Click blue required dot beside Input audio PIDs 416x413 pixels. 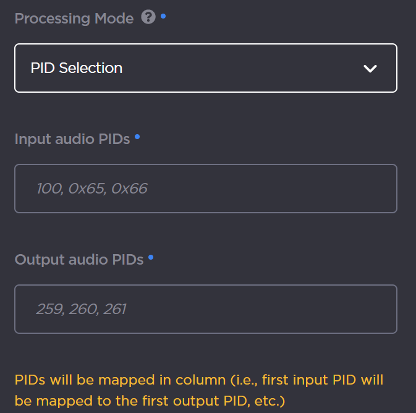(137, 137)
